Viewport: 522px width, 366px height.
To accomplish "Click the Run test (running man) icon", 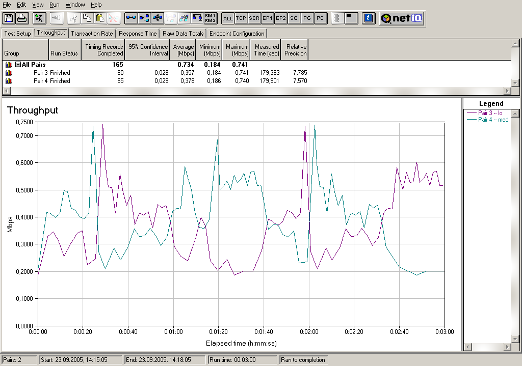I will [39, 18].
